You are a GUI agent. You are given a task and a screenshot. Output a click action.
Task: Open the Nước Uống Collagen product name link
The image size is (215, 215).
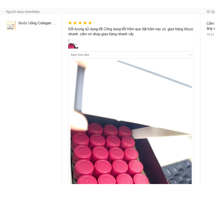[37, 23]
